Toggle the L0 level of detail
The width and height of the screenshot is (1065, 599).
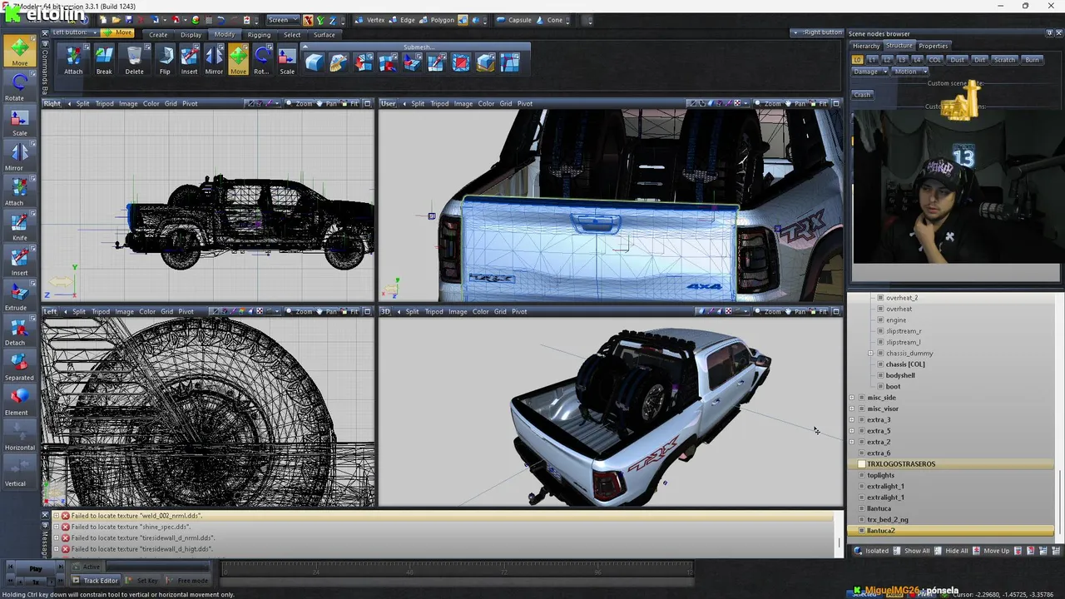[857, 60]
